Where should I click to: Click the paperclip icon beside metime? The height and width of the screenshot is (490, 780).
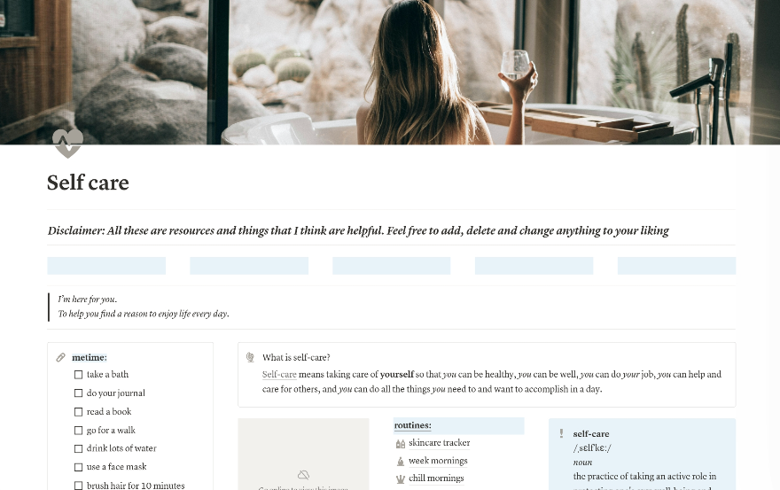60,357
